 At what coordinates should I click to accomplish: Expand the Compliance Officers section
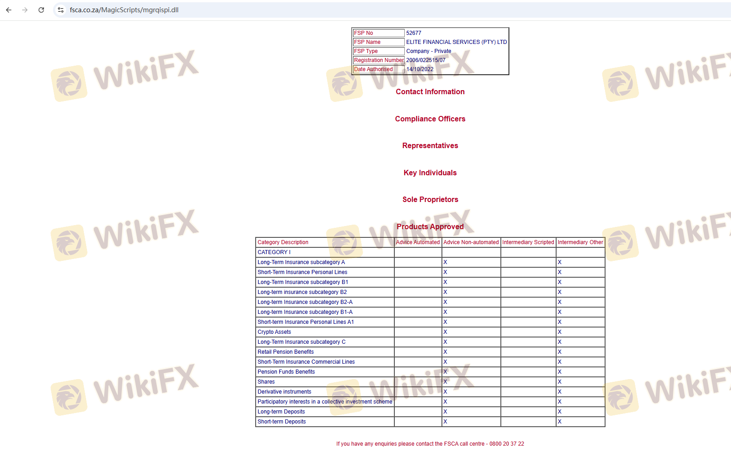pyautogui.click(x=430, y=119)
